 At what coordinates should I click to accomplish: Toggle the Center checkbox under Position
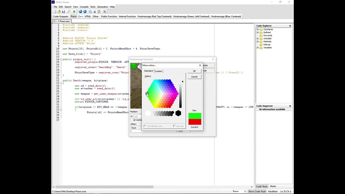point(134,120)
